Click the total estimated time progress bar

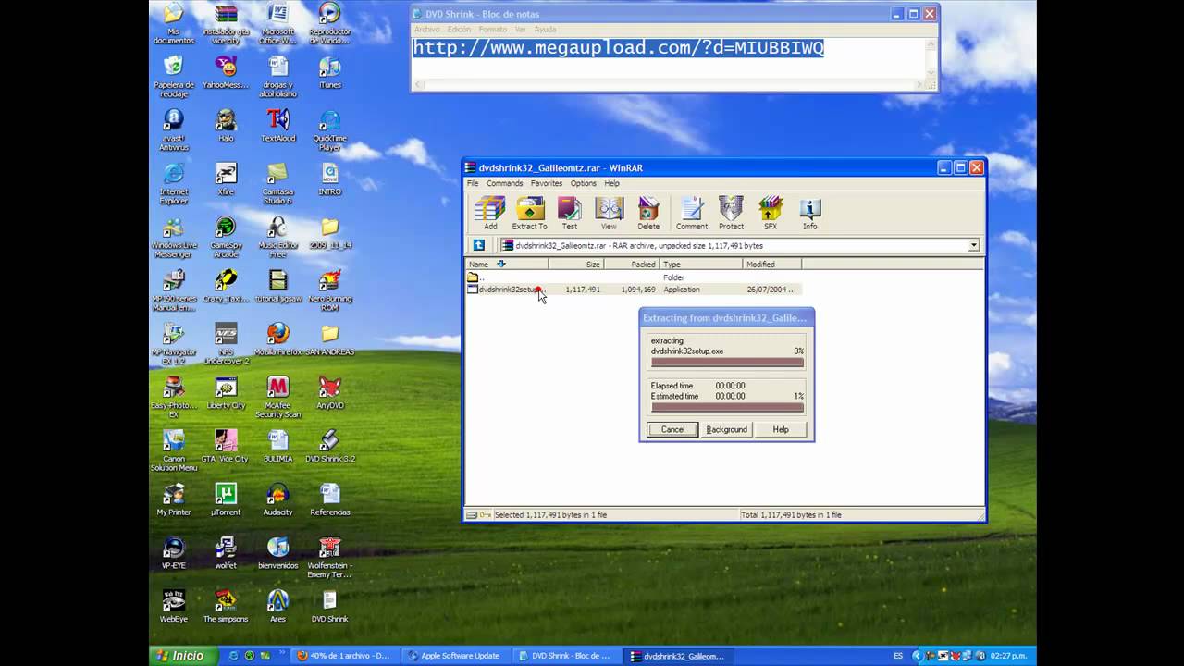tap(727, 407)
